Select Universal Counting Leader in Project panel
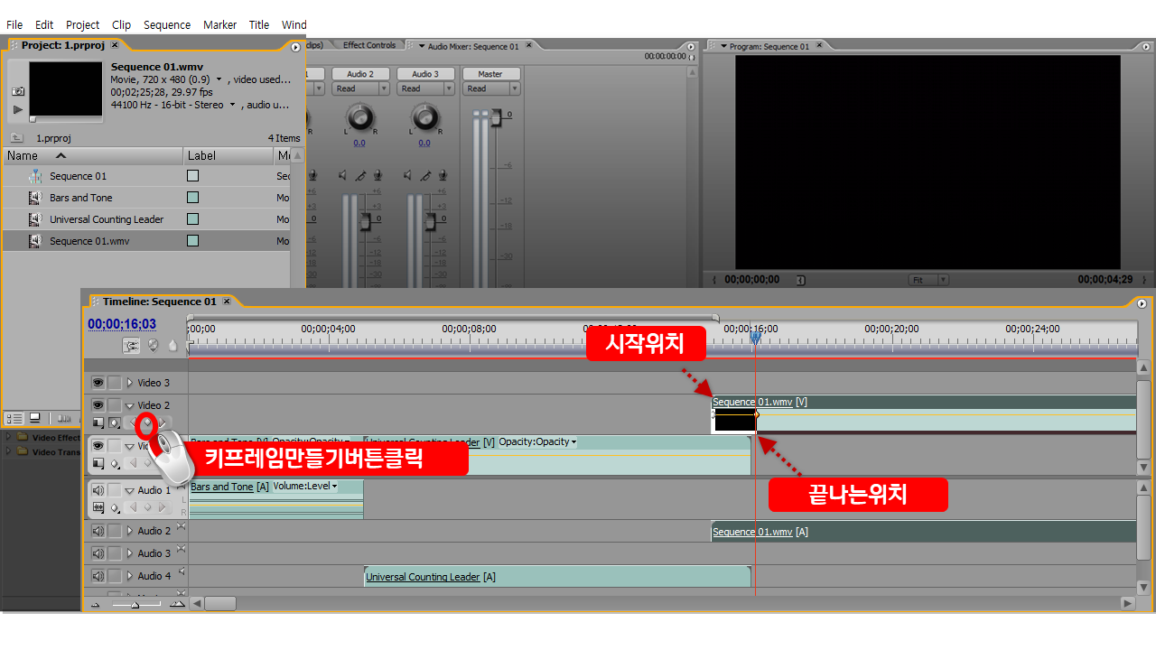Screen dimensions: 1156x650 (x=107, y=219)
